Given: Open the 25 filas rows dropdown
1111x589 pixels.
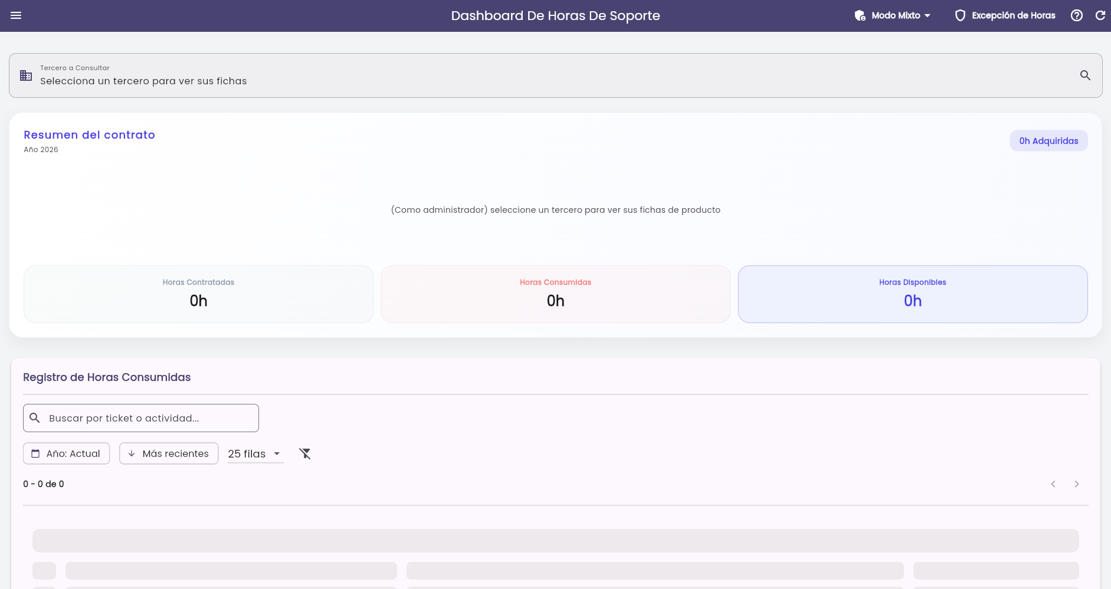Looking at the screenshot, I should 255,453.
